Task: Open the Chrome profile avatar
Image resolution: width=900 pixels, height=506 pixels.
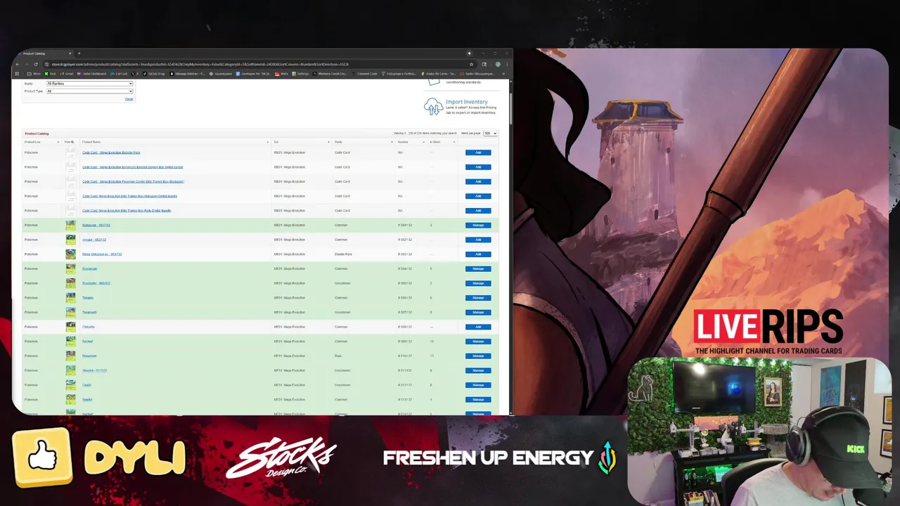Action: (x=498, y=64)
